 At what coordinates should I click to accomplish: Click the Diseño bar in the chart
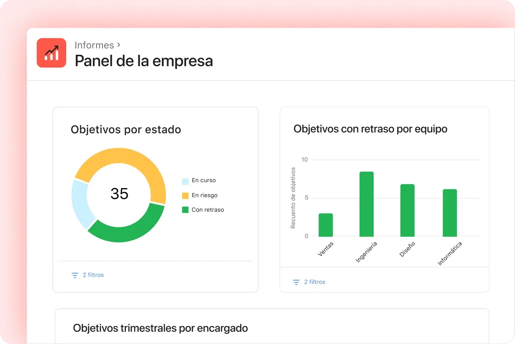(407, 210)
